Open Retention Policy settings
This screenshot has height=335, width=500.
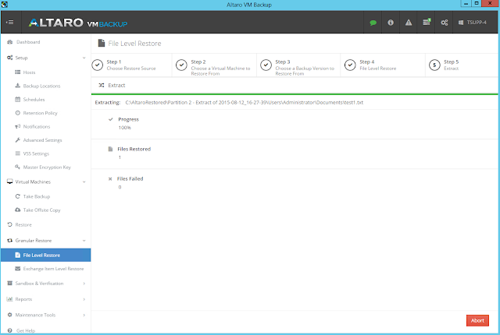[40, 113]
